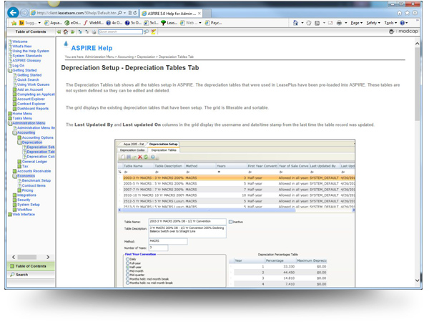The image size is (429, 322).
Task: Select the Daily radio button
Action: pyautogui.click(x=127, y=259)
